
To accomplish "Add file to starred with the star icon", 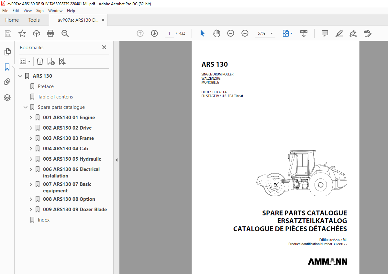I will (22, 33).
